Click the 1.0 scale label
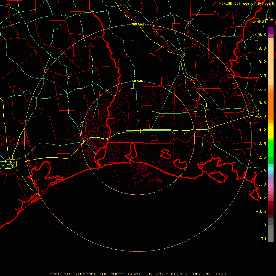 [262, 184]
